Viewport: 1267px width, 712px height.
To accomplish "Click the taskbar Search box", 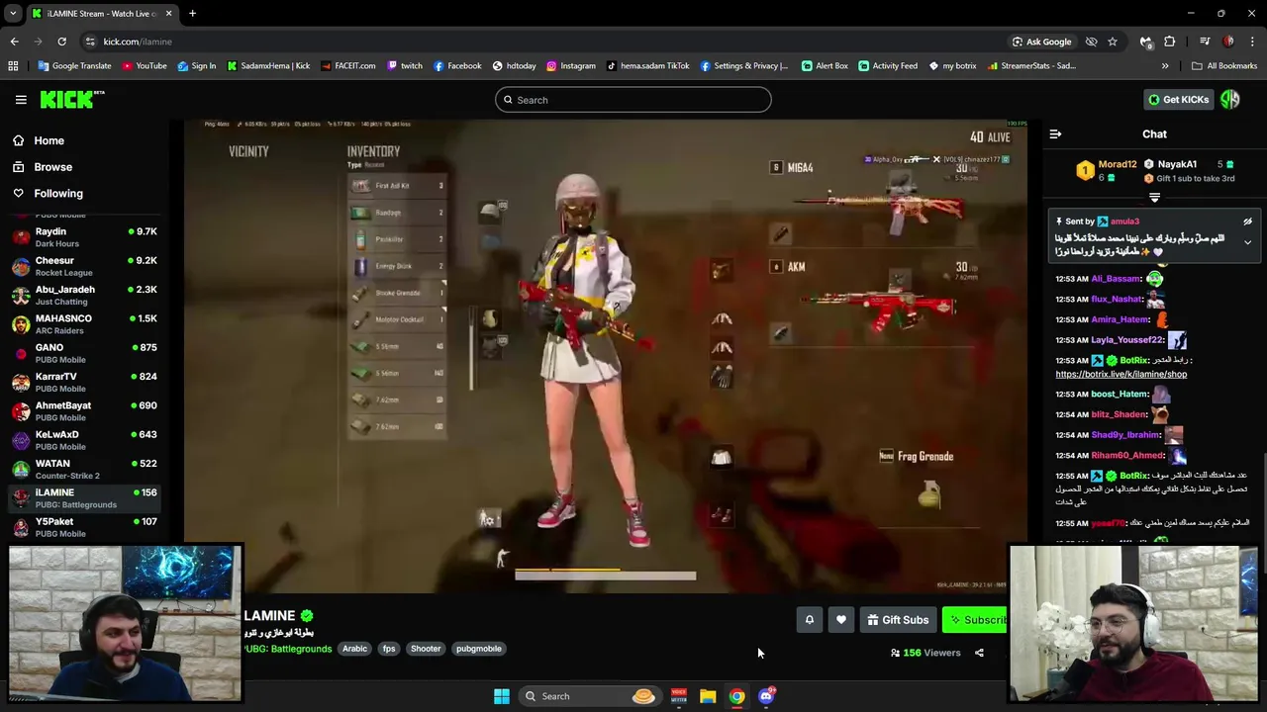I will pyautogui.click(x=591, y=696).
